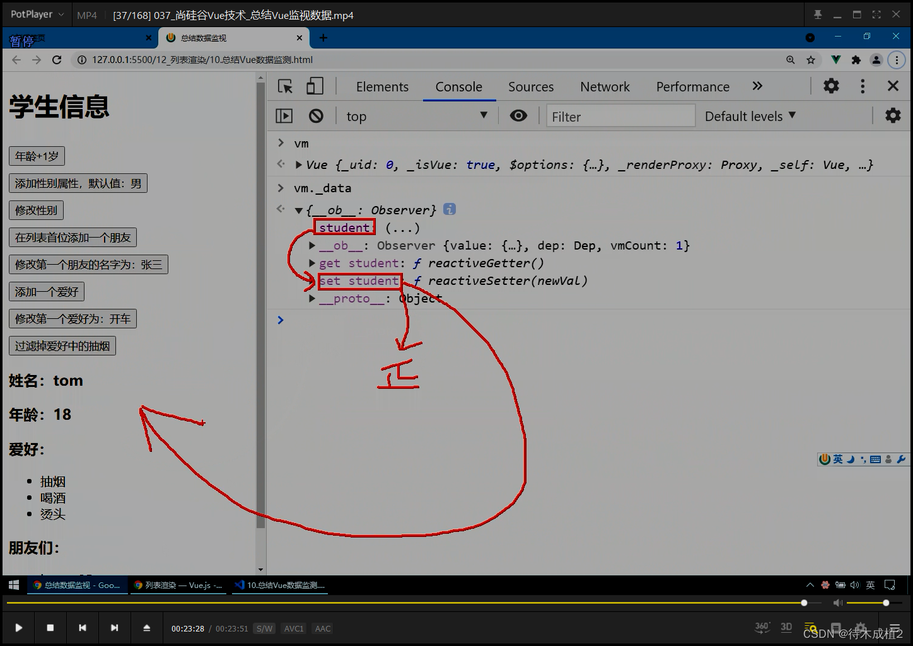Click the info badge next to Observer object
The image size is (913, 646).
pos(449,209)
